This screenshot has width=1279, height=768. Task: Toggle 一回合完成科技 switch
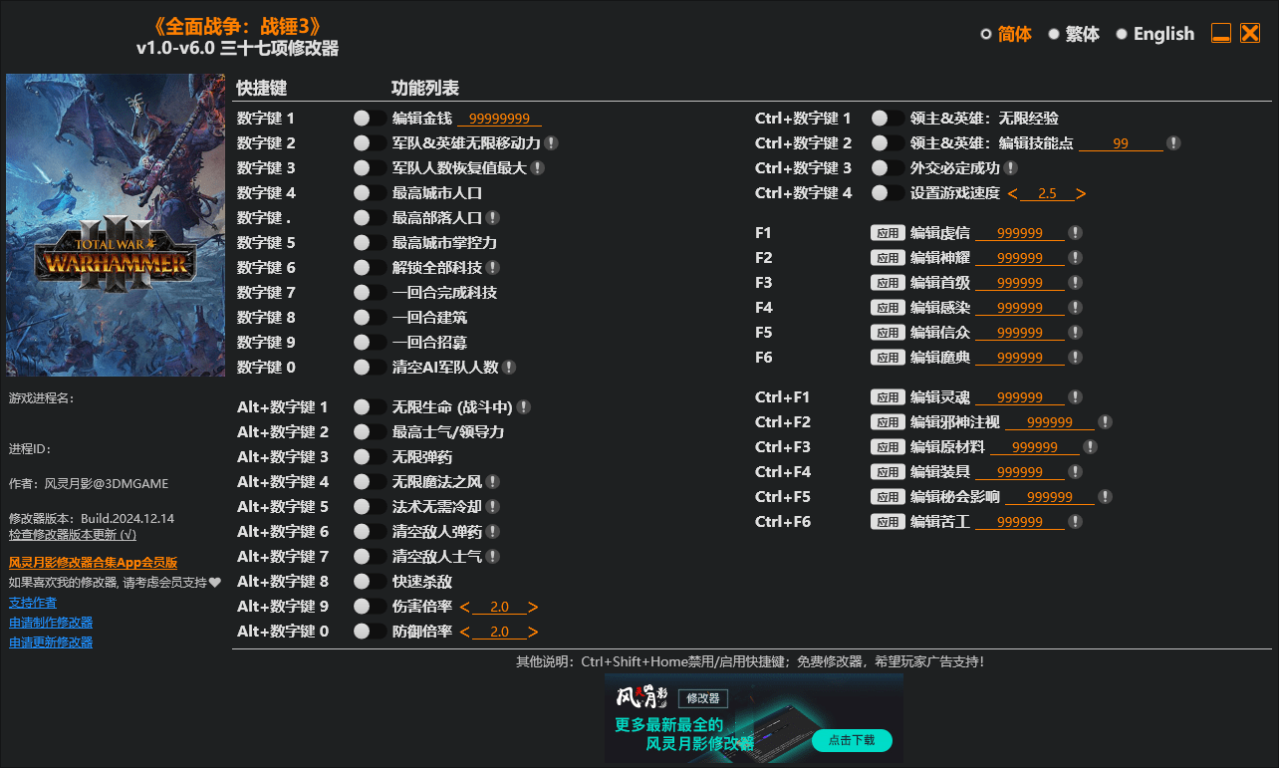pos(370,293)
